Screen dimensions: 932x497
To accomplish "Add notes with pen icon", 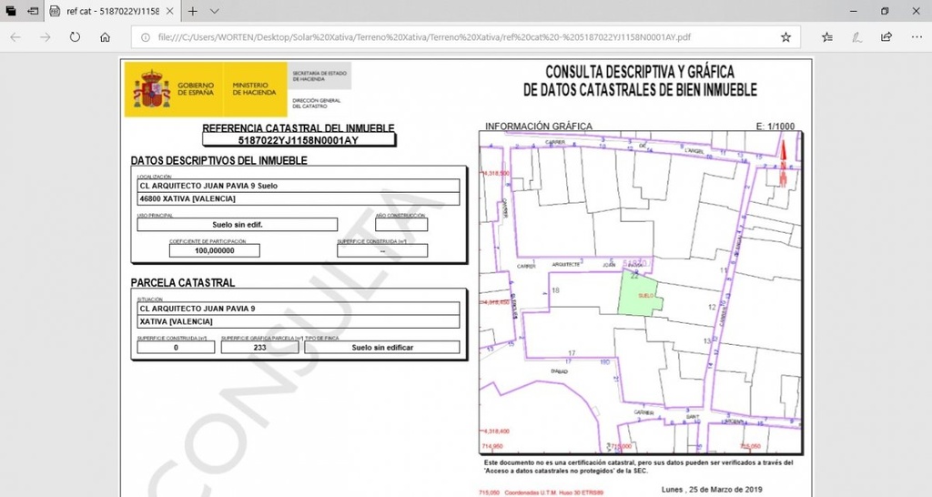I will (x=856, y=36).
